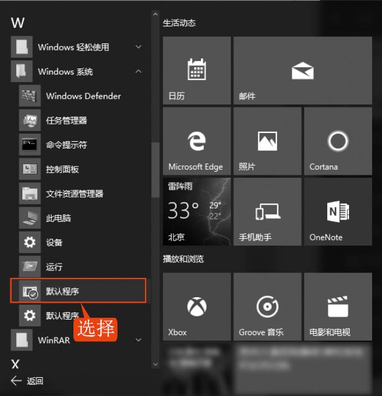
Task: Click the Task Manager (任务管理器) icon
Action: click(x=30, y=120)
